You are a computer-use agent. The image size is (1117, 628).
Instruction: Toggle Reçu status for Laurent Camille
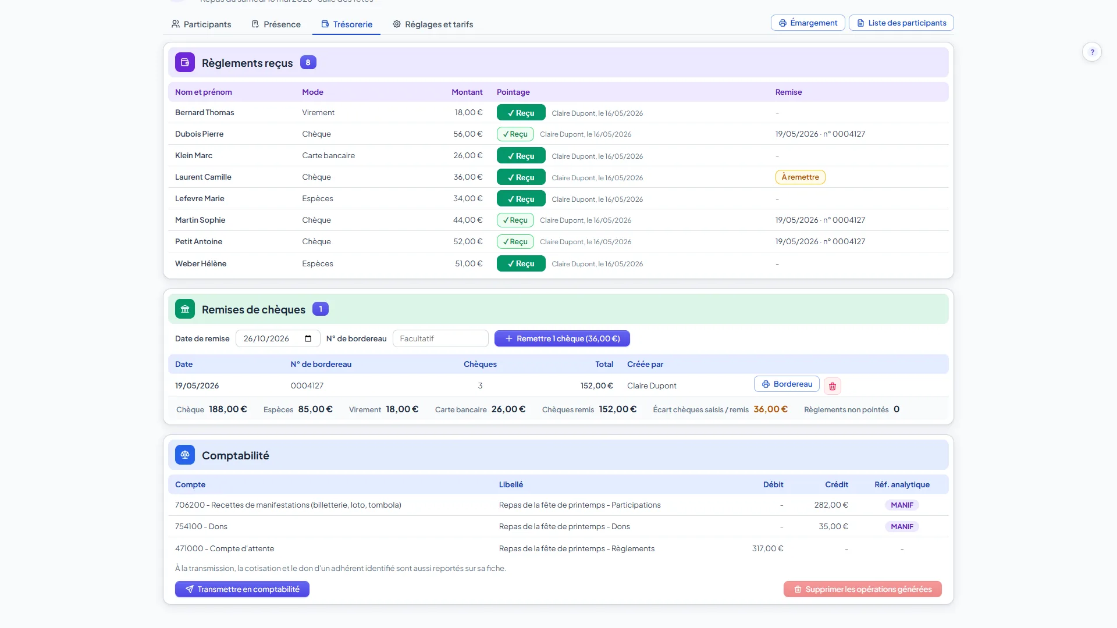521,177
